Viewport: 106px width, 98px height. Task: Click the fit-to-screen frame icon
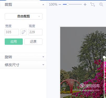pos(93,4)
